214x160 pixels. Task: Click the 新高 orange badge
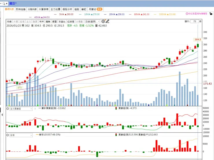(x=99, y=9)
